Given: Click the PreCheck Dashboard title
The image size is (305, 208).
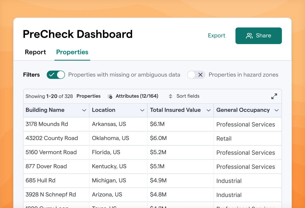Looking at the screenshot, I should tap(77, 34).
